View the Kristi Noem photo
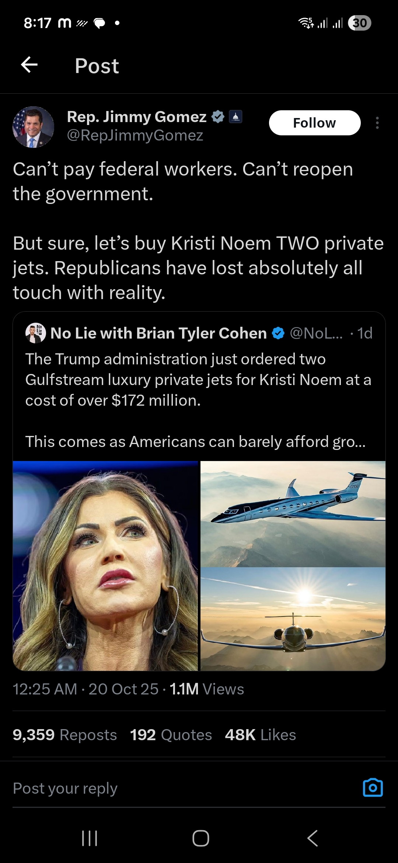The image size is (398, 863). [x=105, y=565]
